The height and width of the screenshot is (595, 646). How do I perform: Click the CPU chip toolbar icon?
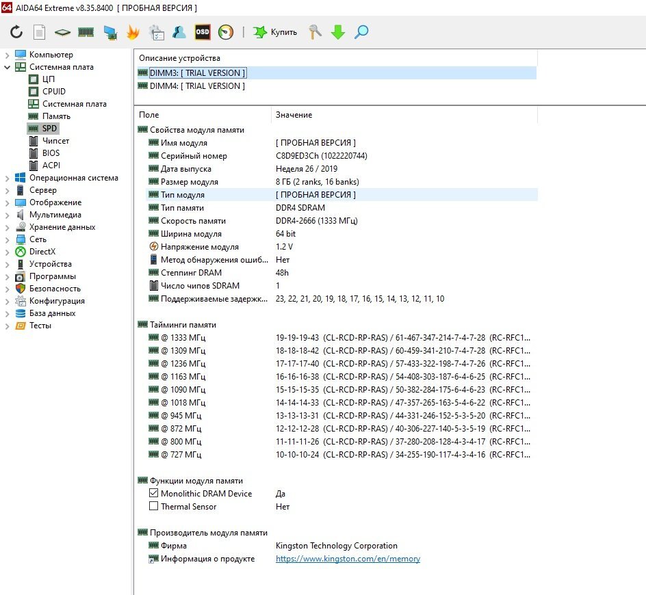pos(63,32)
